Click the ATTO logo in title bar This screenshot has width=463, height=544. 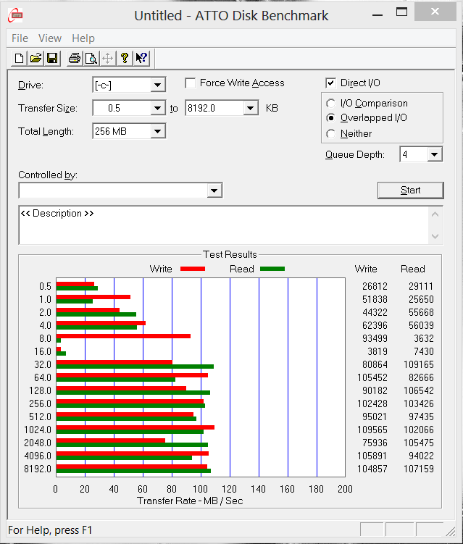point(14,15)
